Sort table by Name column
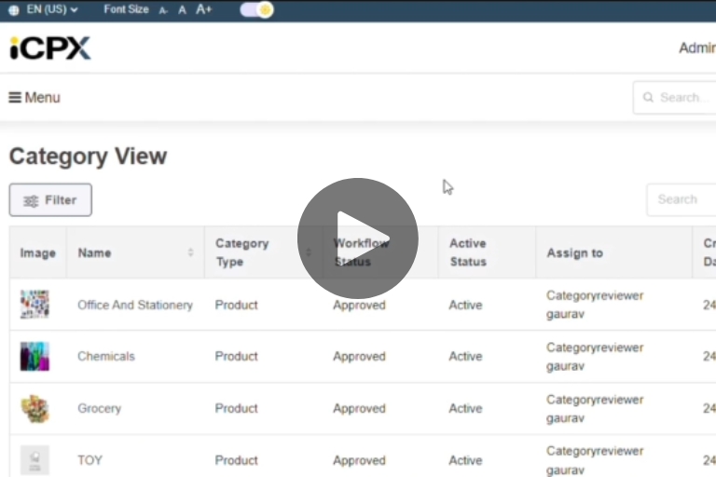 click(190, 252)
